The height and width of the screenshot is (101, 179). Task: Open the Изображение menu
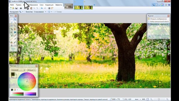click(33, 5)
